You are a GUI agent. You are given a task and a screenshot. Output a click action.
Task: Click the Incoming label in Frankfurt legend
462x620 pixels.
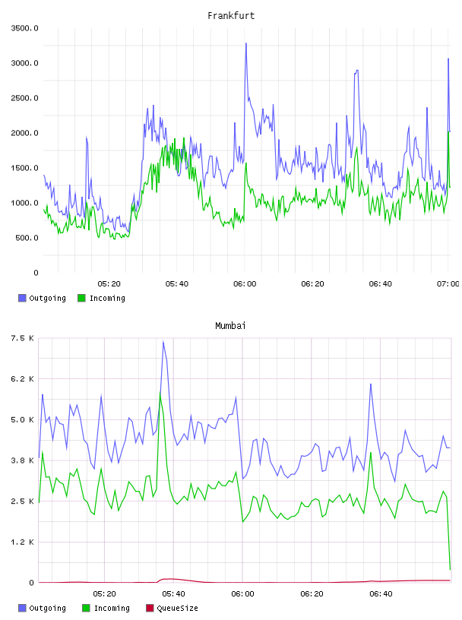pos(108,298)
